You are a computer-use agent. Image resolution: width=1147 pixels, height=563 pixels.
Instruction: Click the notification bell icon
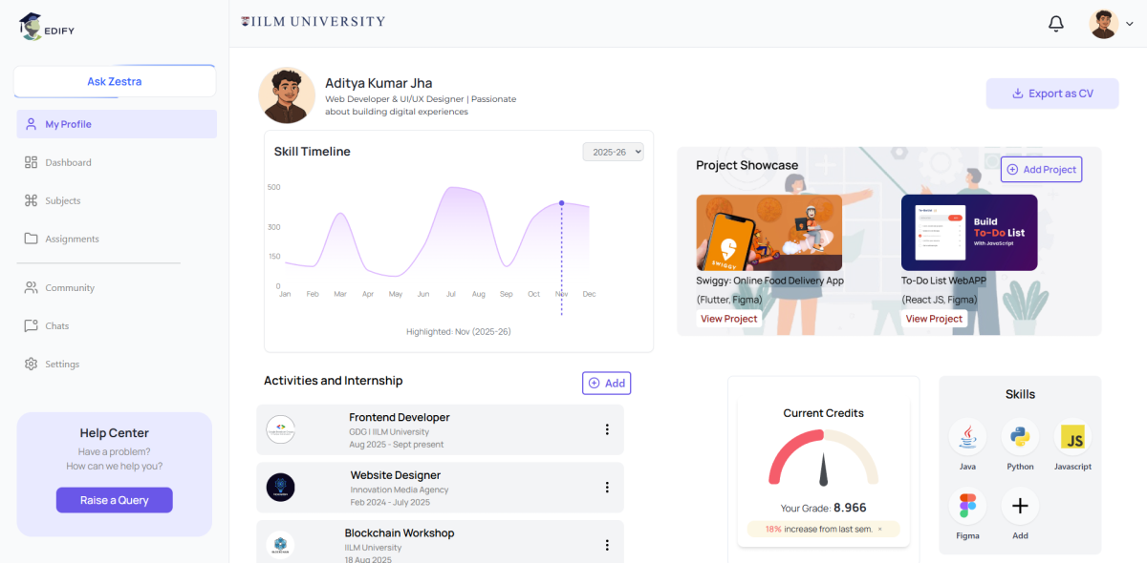click(1056, 24)
